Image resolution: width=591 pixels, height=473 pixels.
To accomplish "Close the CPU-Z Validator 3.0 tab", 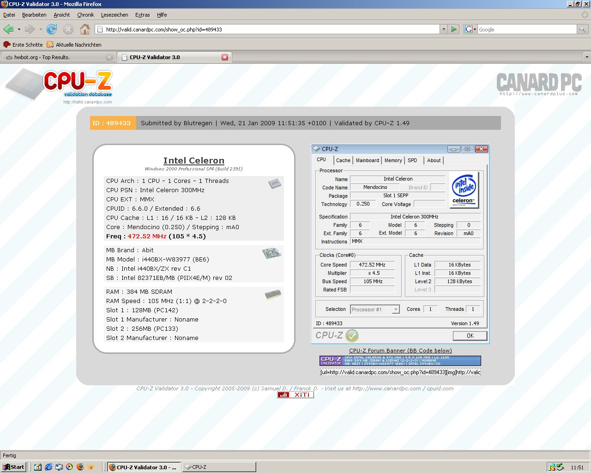I will [x=225, y=57].
